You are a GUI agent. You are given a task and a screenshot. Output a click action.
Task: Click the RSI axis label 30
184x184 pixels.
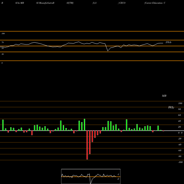(3, 54)
